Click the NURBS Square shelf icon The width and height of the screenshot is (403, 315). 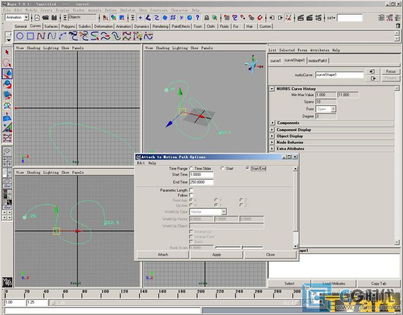click(31, 36)
